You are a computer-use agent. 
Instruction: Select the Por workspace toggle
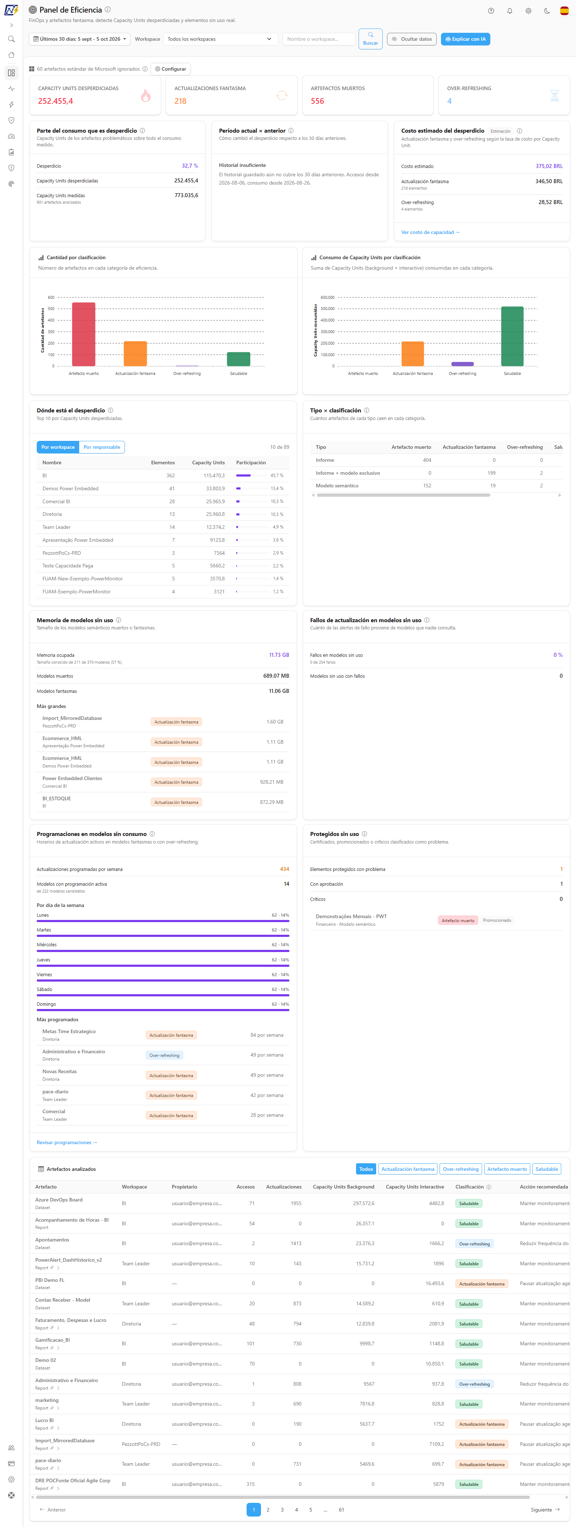tap(58, 447)
